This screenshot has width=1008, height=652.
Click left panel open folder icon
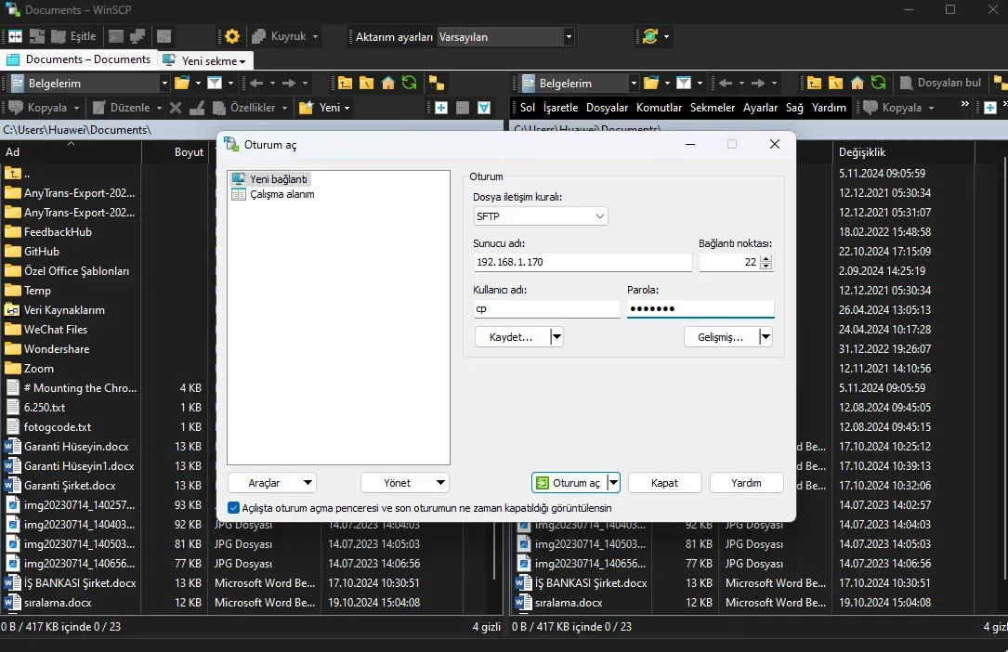(183, 83)
